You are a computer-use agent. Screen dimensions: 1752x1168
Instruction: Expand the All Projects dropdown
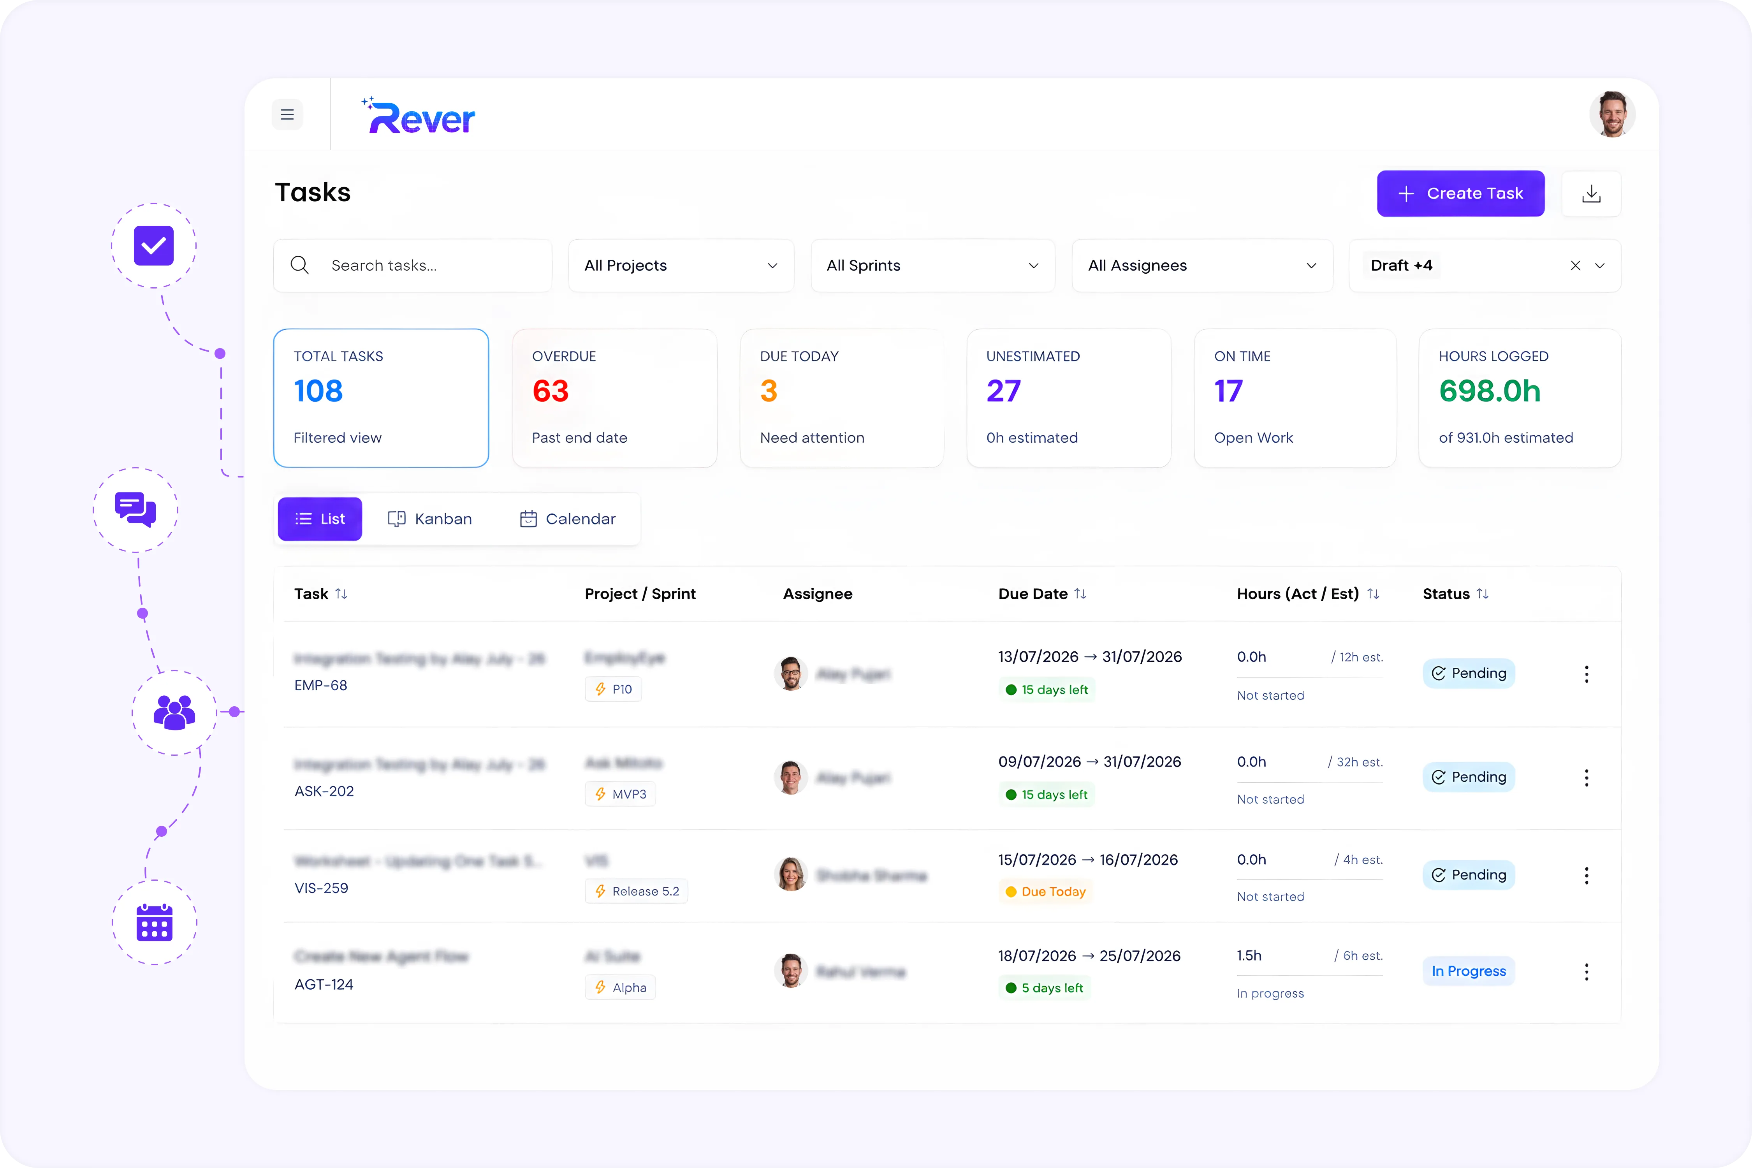[681, 265]
